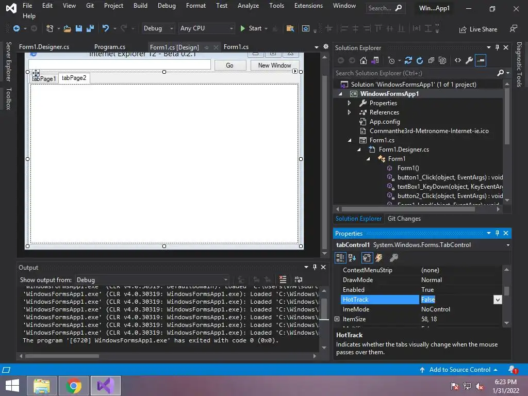Click the Start debugging button

pyautogui.click(x=252, y=29)
